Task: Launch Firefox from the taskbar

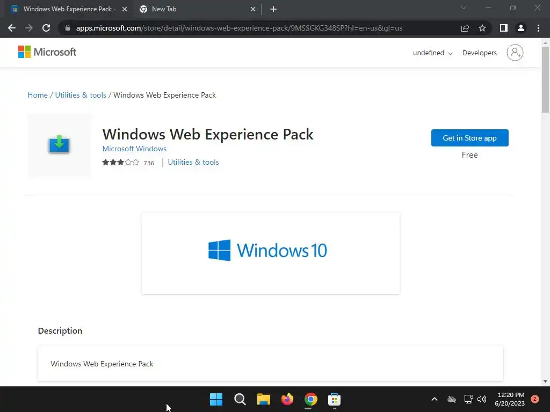Action: click(287, 399)
